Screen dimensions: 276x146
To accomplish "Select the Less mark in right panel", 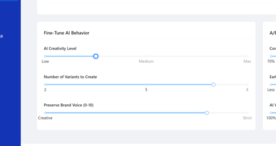I will point(271,89).
